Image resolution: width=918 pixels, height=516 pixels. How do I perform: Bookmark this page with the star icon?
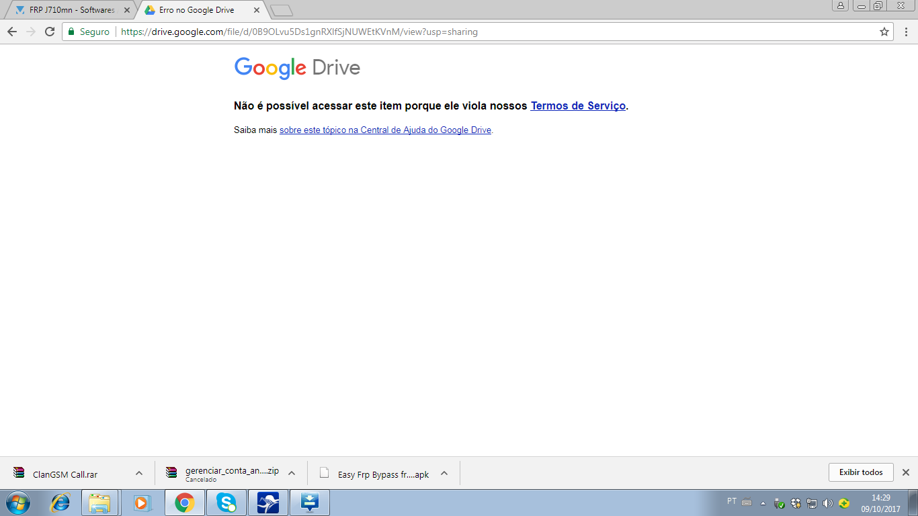[x=884, y=32]
